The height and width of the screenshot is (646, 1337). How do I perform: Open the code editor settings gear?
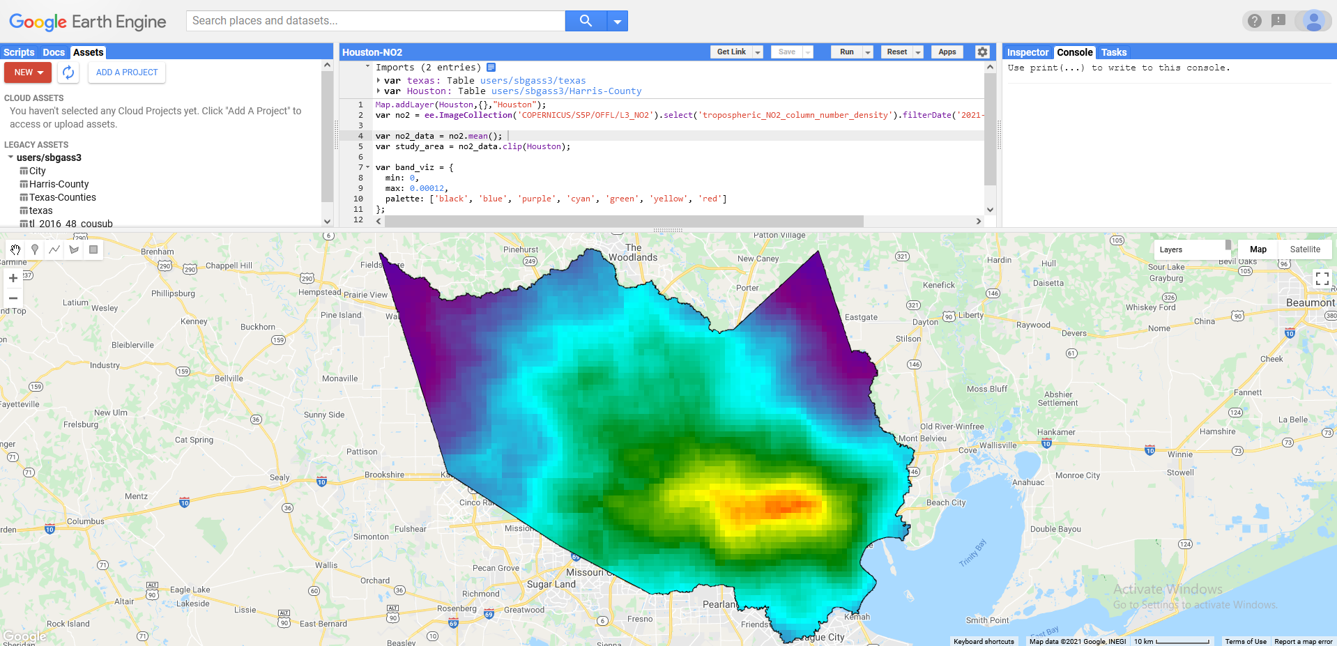(x=982, y=52)
